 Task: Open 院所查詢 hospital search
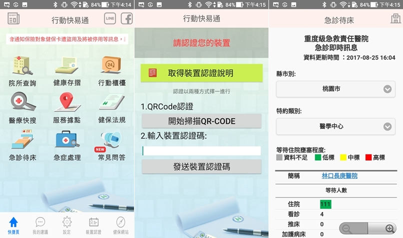[22, 71]
